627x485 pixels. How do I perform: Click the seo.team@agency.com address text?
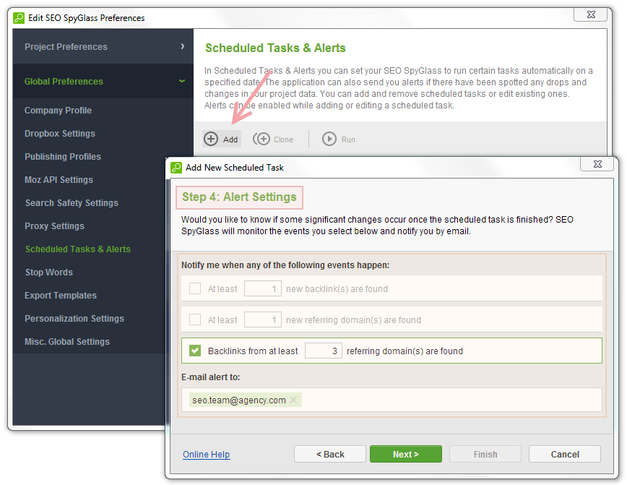[x=238, y=400]
